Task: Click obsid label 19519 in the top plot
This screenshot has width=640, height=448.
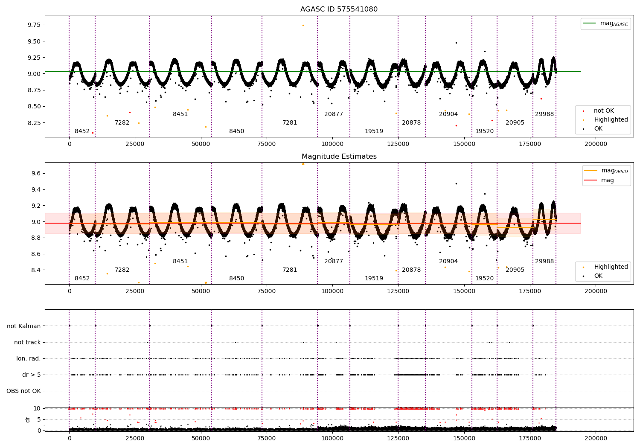Action: [x=374, y=131]
